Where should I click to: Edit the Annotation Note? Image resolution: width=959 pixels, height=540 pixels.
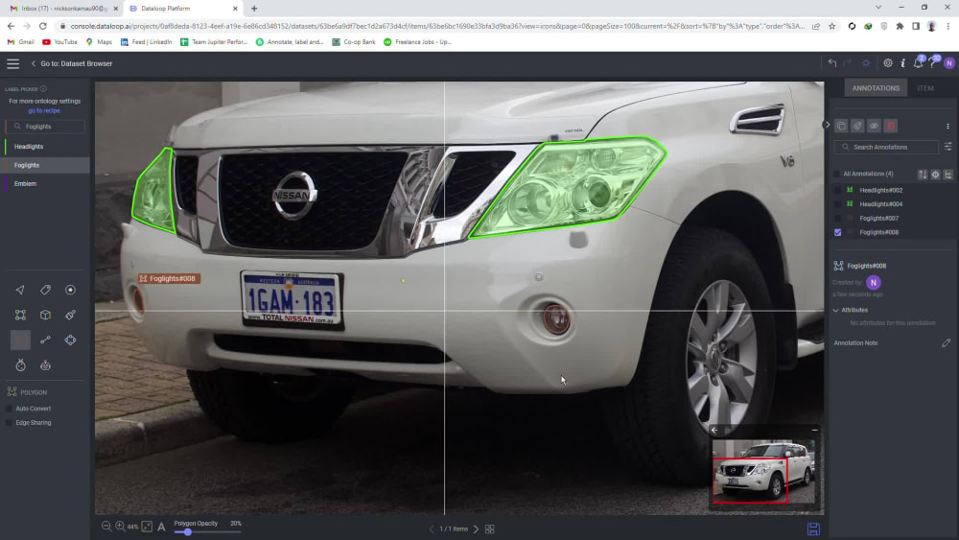[x=946, y=343]
